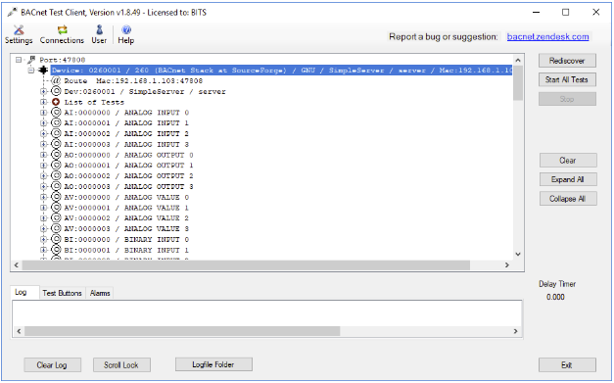
Task: Click the BI:0000001 object icon
Action: pyautogui.click(x=56, y=250)
